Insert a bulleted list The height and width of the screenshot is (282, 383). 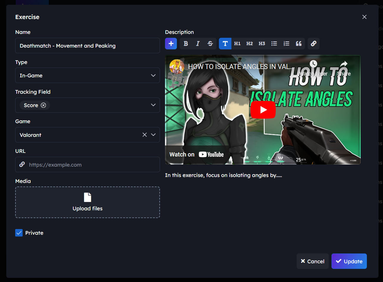click(x=274, y=44)
